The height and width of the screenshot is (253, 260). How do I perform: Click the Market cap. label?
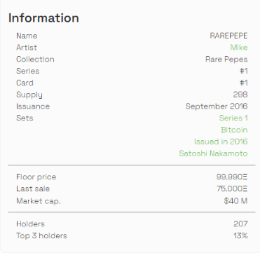pyautogui.click(x=39, y=201)
